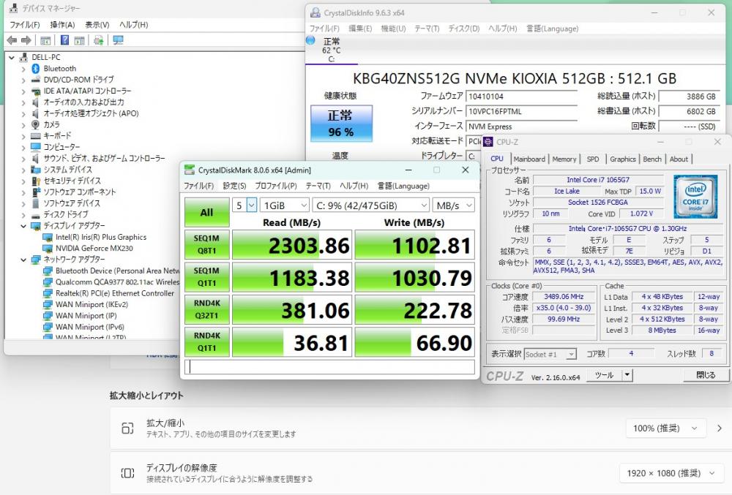Select WAN Miniport (IKEv2) in the device tree

pos(91,304)
